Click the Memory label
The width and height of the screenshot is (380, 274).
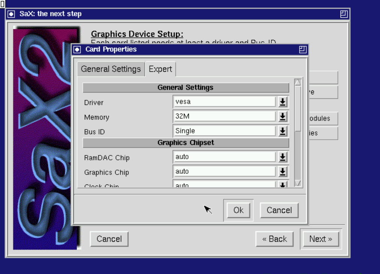tap(97, 117)
